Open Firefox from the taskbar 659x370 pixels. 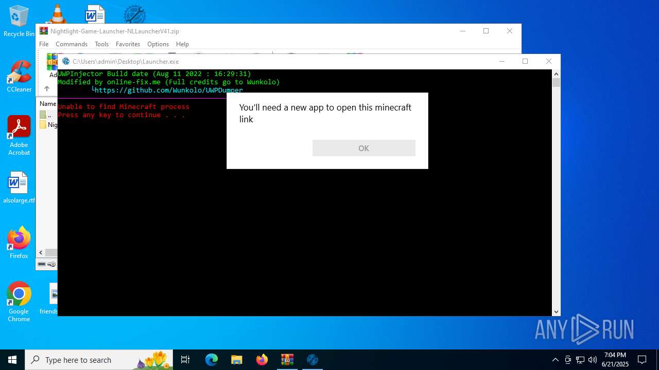pyautogui.click(x=262, y=360)
